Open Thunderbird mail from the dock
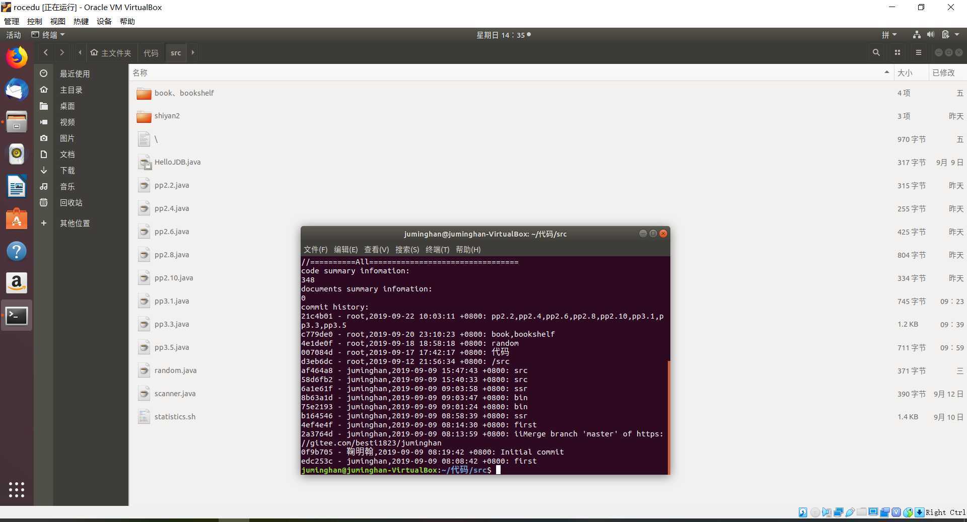 (x=17, y=90)
